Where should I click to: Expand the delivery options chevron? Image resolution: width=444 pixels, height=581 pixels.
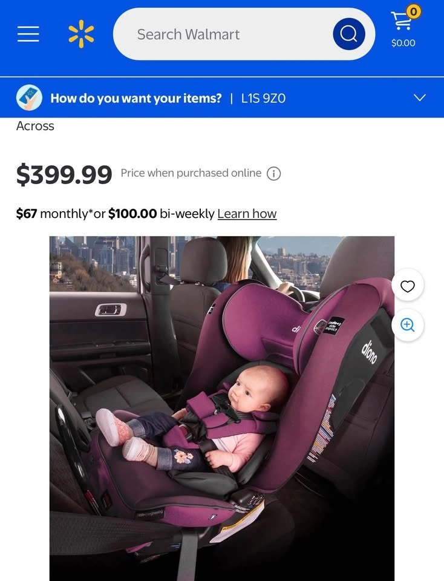[419, 98]
